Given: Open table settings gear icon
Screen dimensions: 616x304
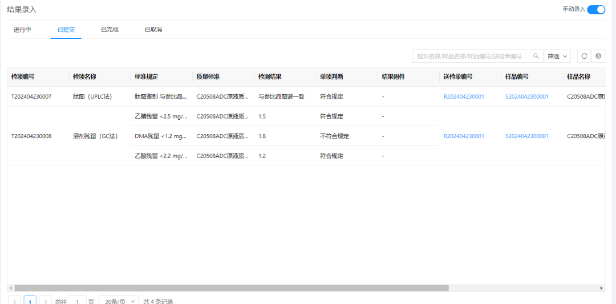Looking at the screenshot, I should coord(598,56).
